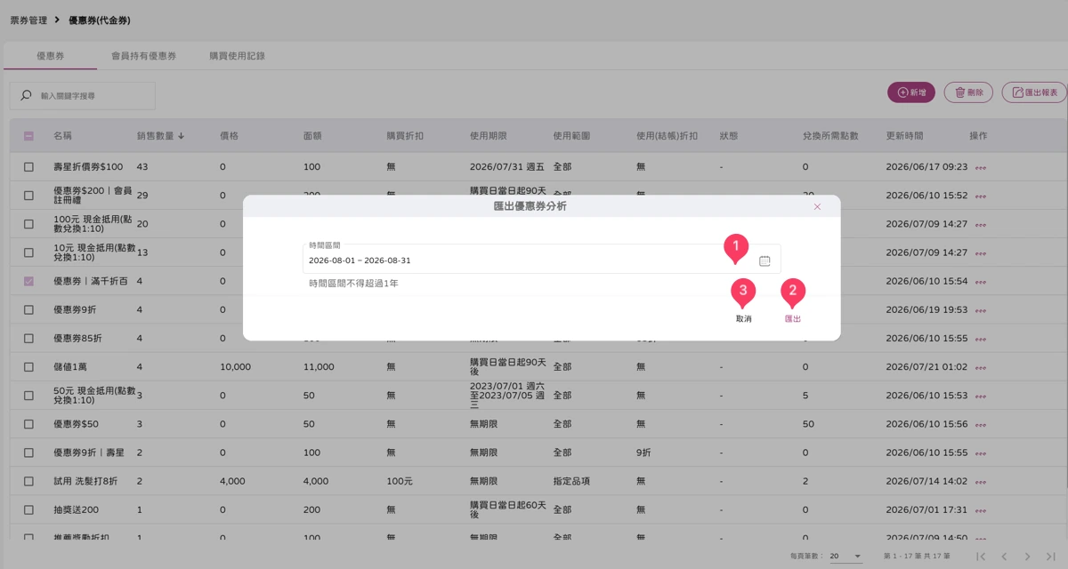1068x569 pixels.
Task: Close the 匯出優惠券分析 dialog with X
Action: click(x=817, y=206)
